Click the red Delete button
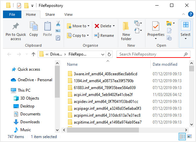The image size is (196, 142). coord(103,26)
